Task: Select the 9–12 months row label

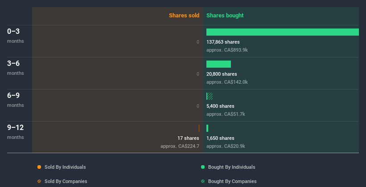Action: pos(16,132)
